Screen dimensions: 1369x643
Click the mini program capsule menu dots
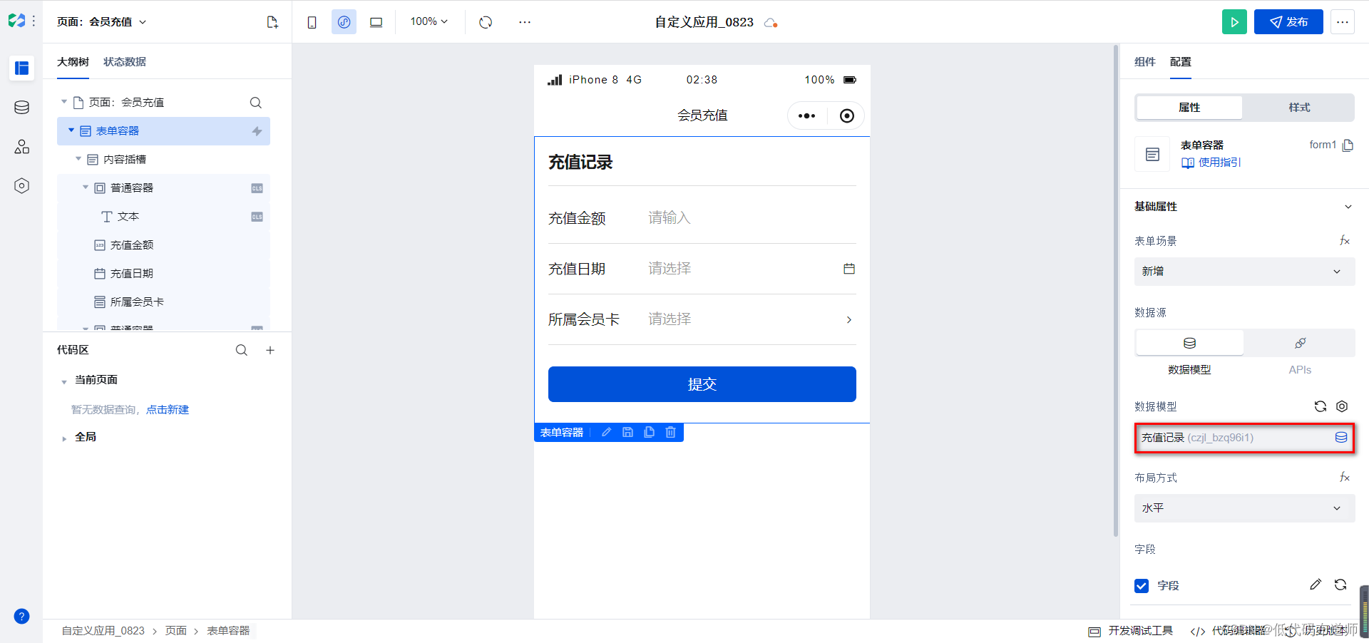click(x=806, y=115)
